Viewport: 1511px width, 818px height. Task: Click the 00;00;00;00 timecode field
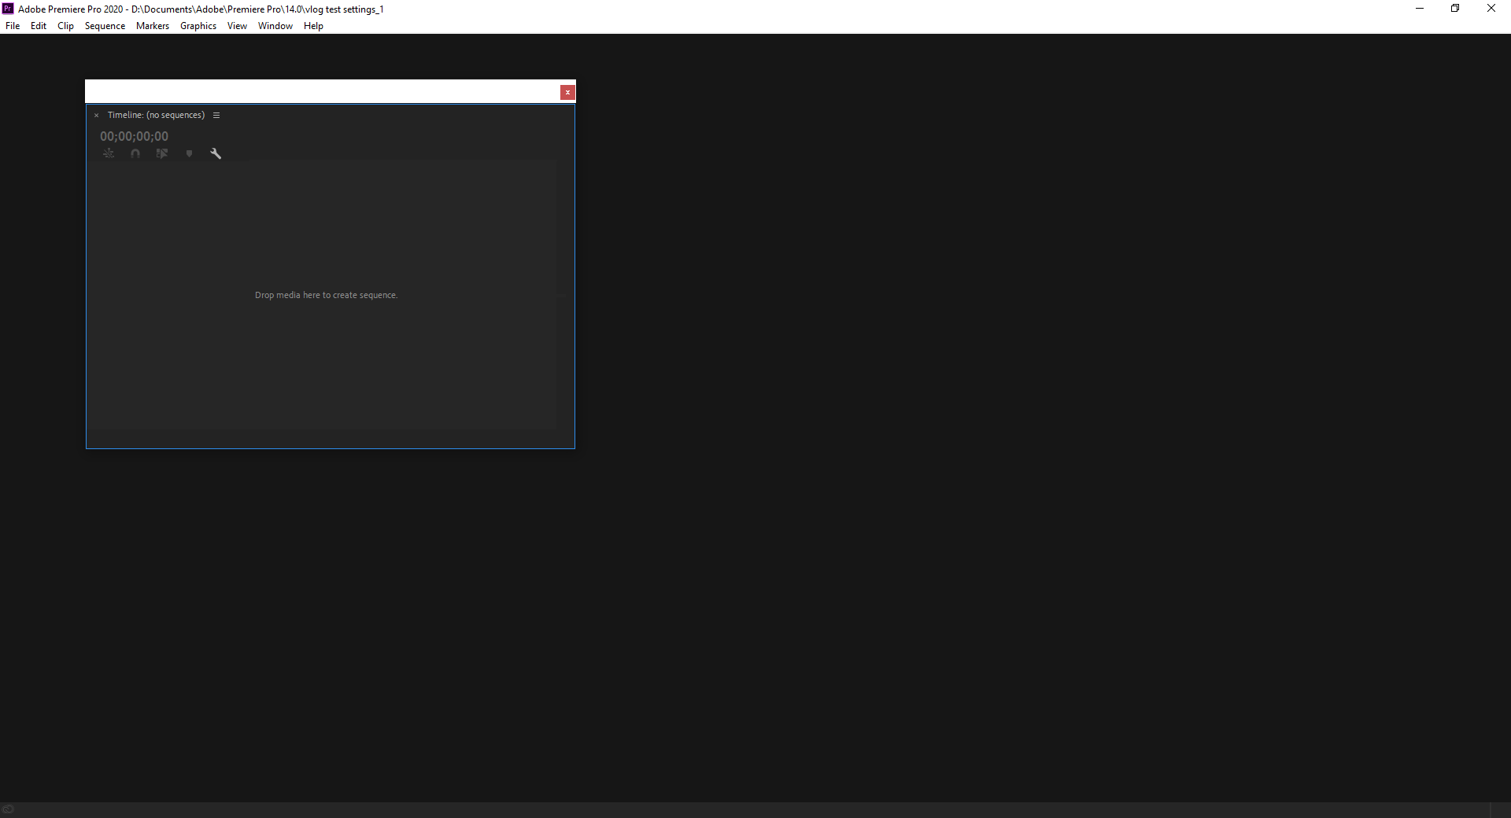point(134,136)
